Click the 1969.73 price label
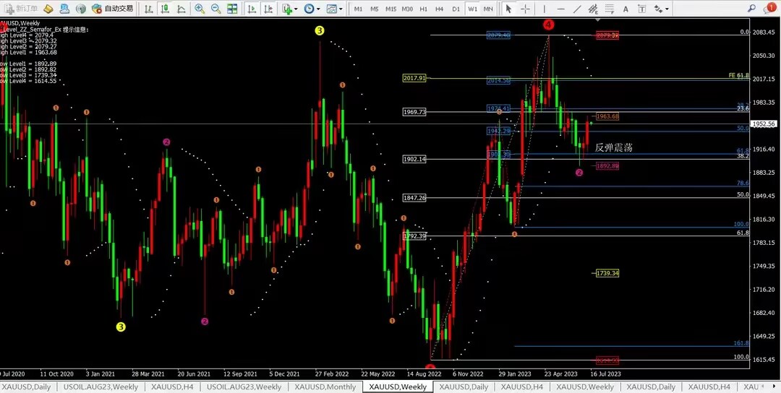 [414, 112]
